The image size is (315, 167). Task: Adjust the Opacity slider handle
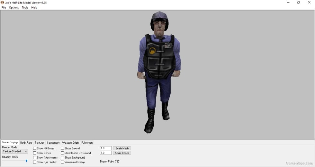click(26, 161)
